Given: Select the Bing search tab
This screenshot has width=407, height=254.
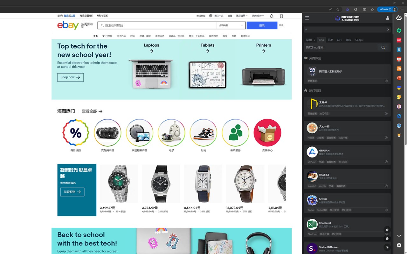Looking at the screenshot, I should pos(321,40).
